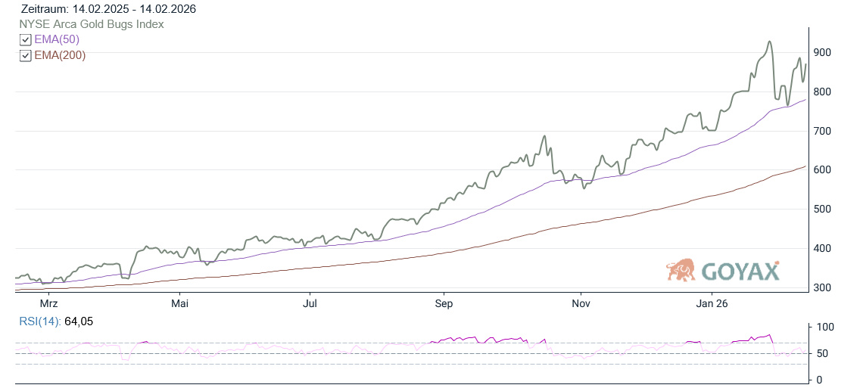The image size is (863, 388).
Task: Select the EMA(200) legend label
Action: [60, 55]
